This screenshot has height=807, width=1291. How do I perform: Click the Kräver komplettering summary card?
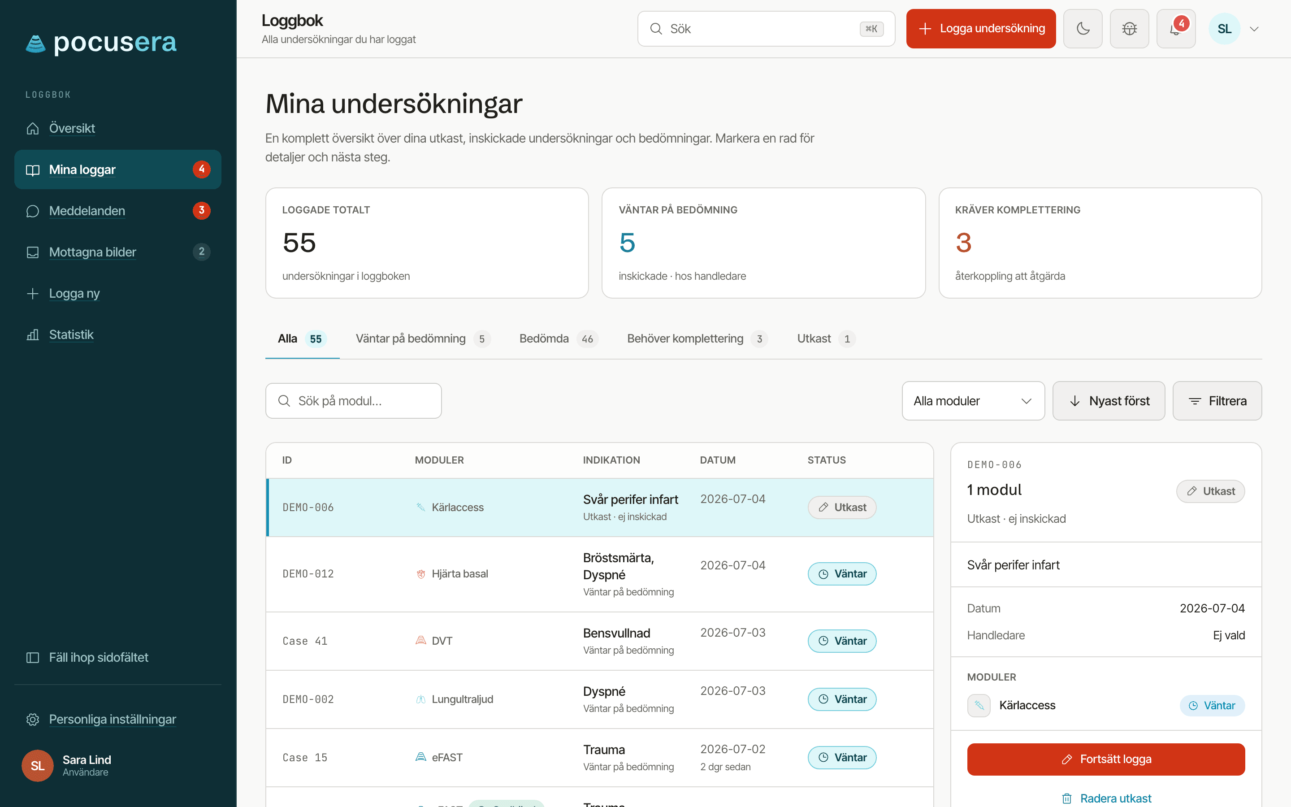[x=1100, y=243]
